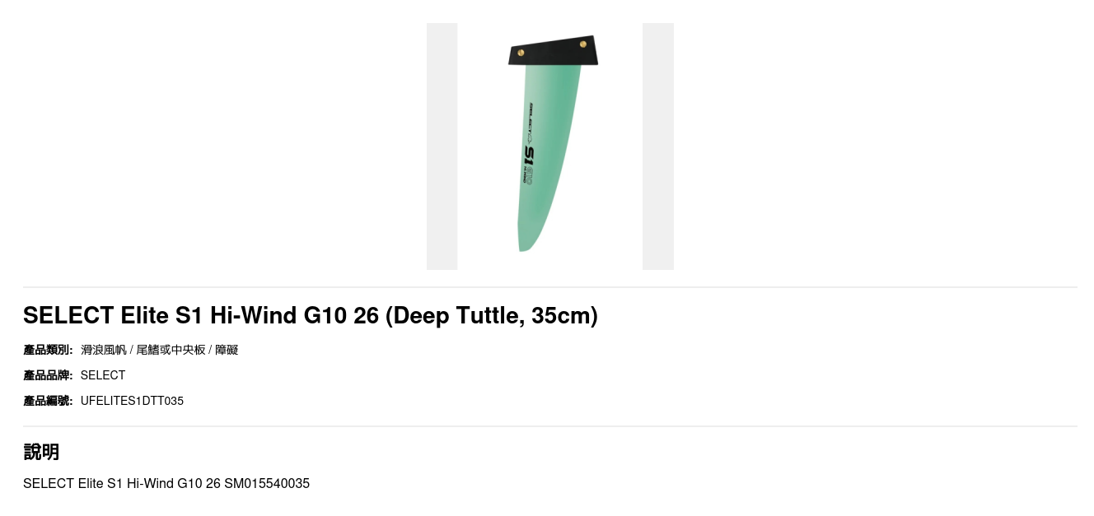Click the description text with SM015540035
This screenshot has height=516, width=1094.
click(x=166, y=483)
